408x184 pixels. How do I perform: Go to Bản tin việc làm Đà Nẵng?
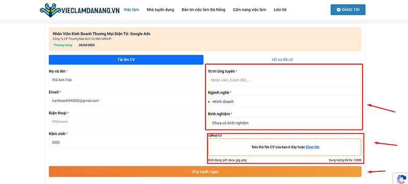(203, 10)
